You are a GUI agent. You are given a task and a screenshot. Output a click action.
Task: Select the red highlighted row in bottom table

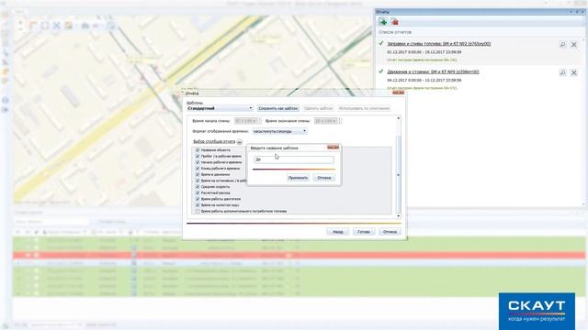tap(300, 255)
